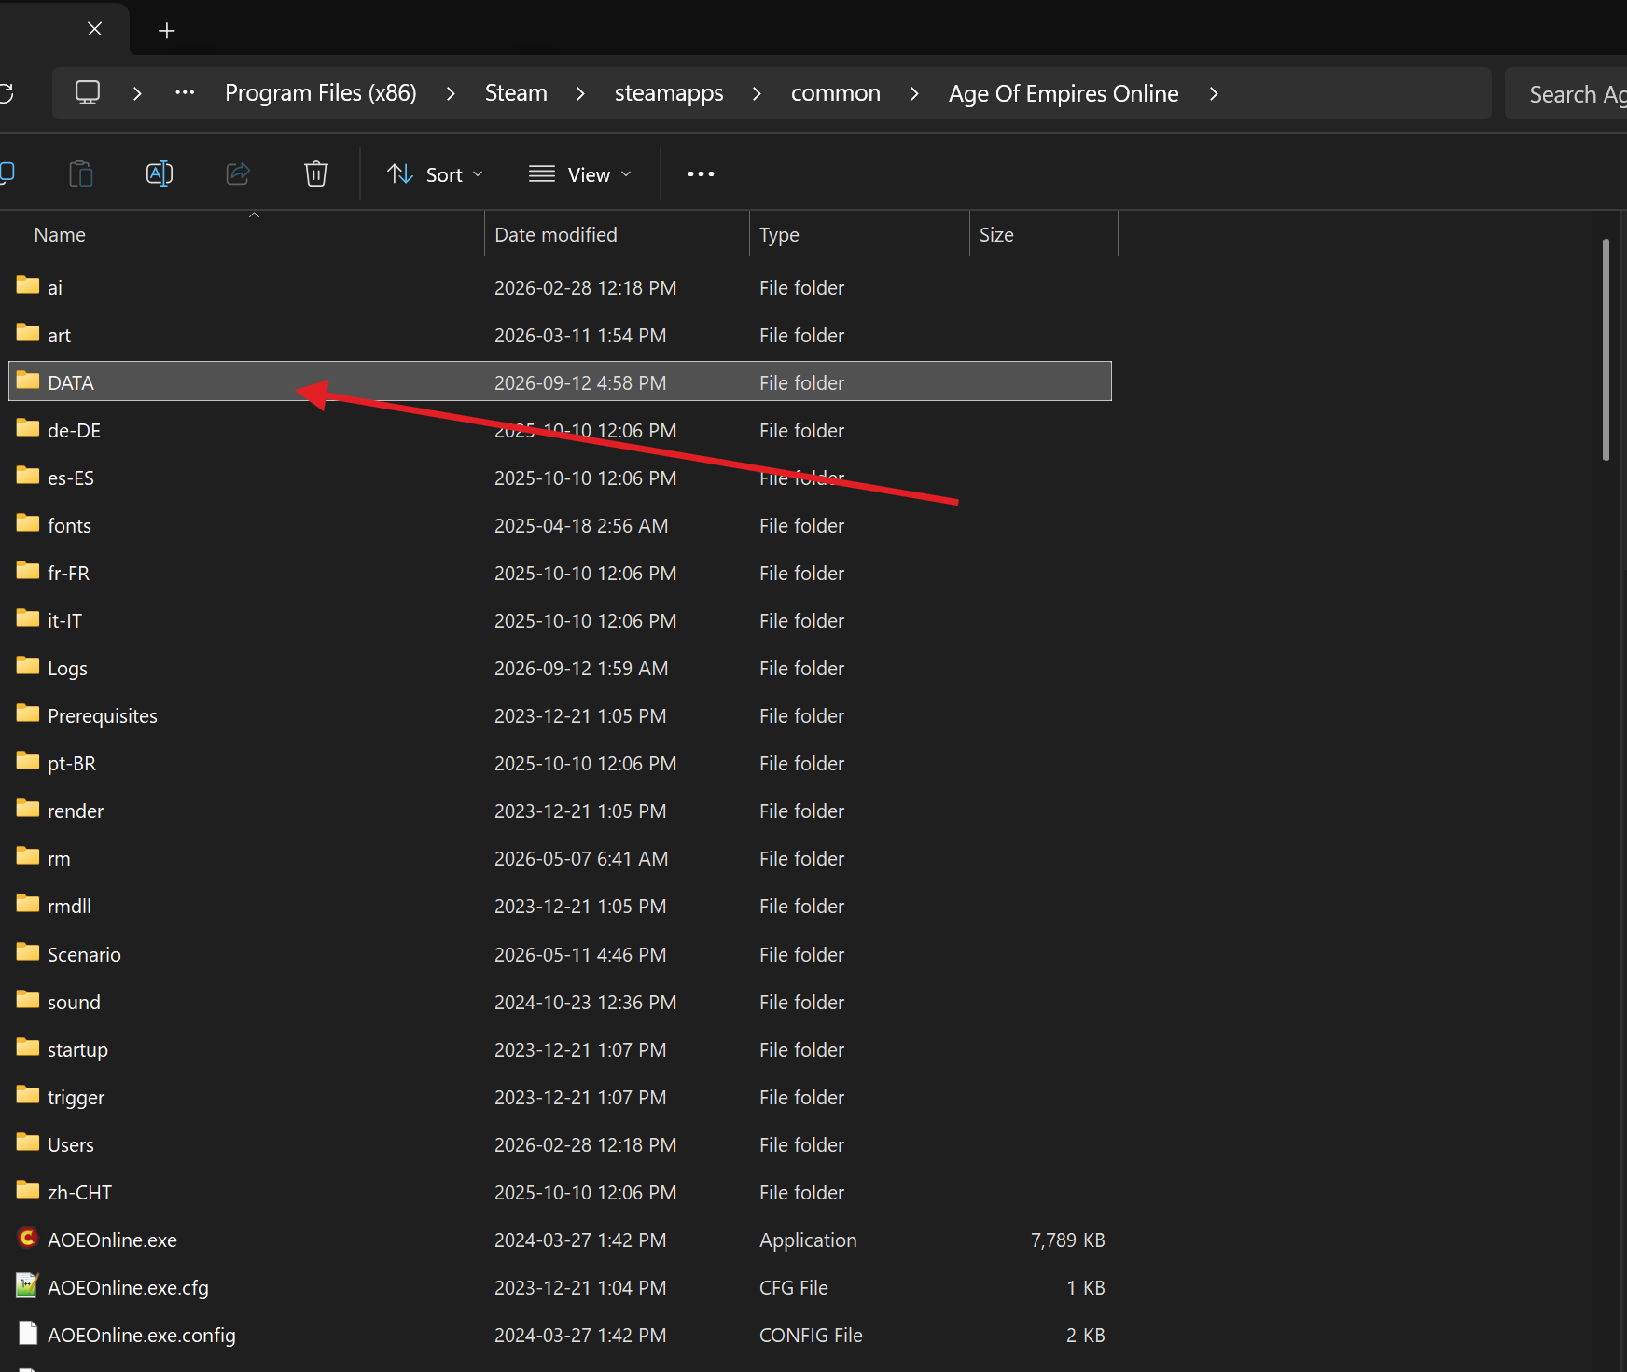Select the DATA folder icon
The height and width of the screenshot is (1372, 1627).
pyautogui.click(x=28, y=381)
